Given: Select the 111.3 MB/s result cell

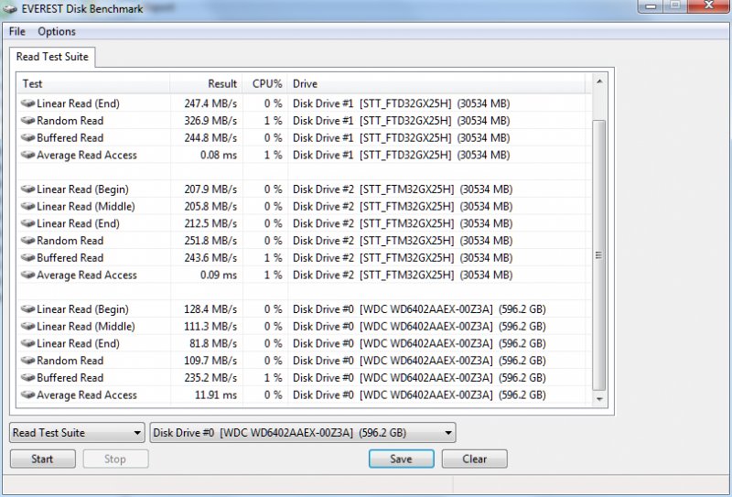Looking at the screenshot, I should 210,326.
